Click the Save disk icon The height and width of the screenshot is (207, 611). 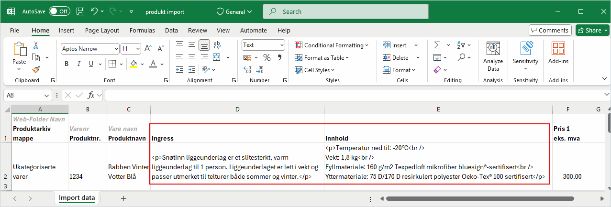pyautogui.click(x=80, y=11)
